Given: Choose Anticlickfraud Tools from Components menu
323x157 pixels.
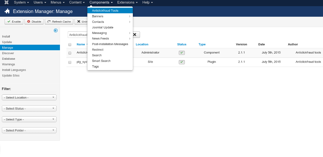Looking at the screenshot, I should pos(105,11).
